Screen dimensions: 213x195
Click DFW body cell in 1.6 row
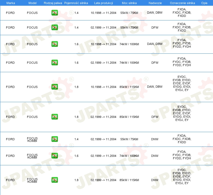click(155, 63)
